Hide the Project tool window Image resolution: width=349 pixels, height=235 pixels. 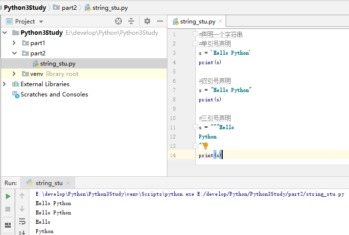click(x=160, y=21)
